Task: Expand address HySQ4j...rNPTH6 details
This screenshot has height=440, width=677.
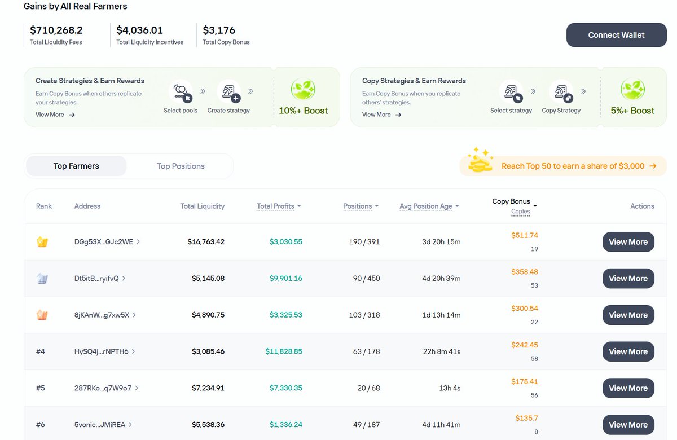Action: click(x=105, y=351)
